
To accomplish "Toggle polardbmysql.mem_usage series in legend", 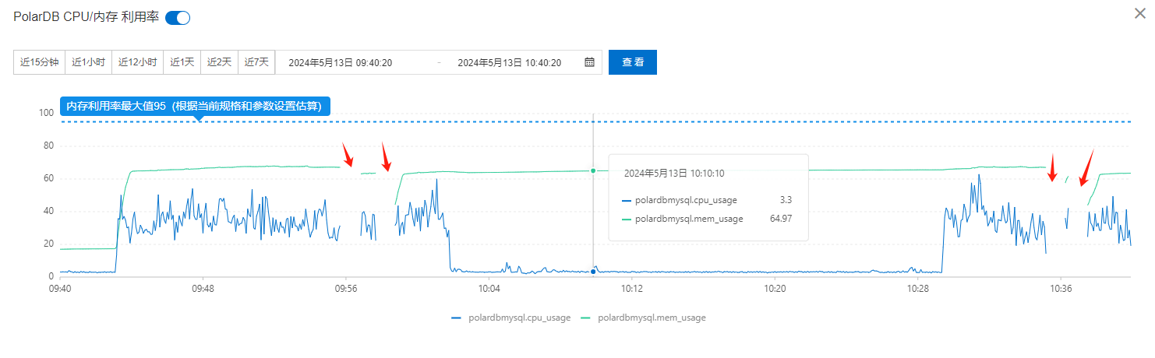I will pyautogui.click(x=644, y=318).
